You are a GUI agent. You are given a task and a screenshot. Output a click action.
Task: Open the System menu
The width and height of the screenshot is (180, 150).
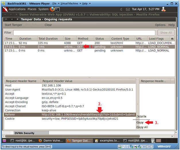[x=43, y=9]
